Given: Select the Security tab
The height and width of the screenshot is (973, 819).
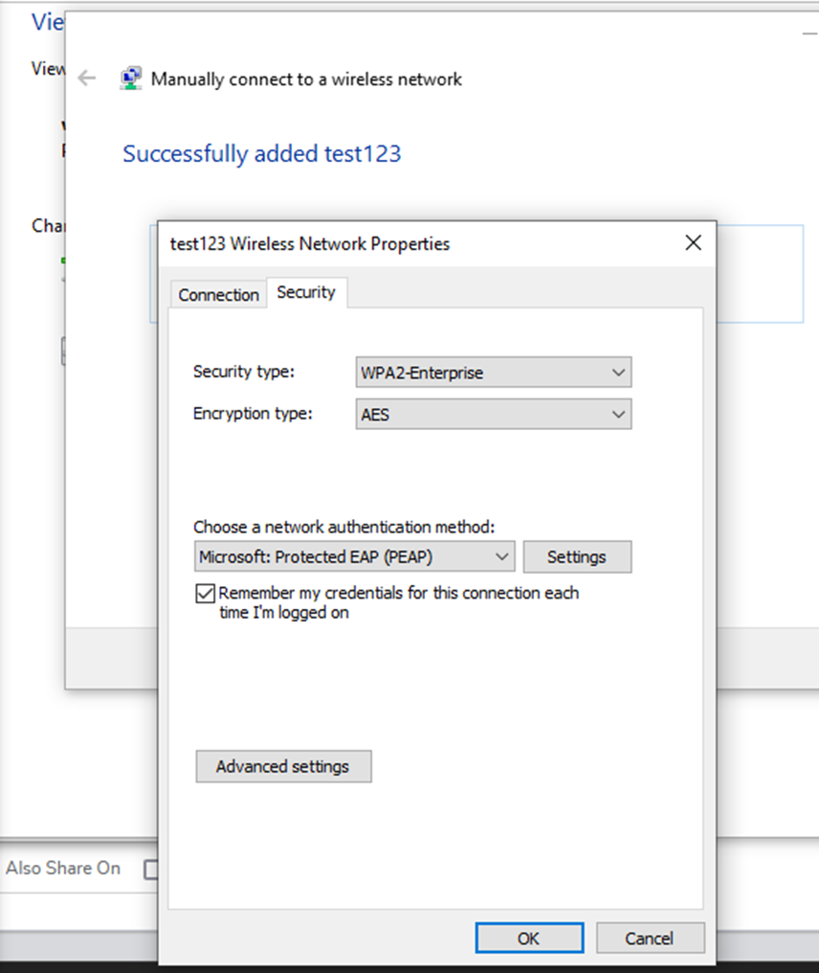Looking at the screenshot, I should (x=307, y=292).
